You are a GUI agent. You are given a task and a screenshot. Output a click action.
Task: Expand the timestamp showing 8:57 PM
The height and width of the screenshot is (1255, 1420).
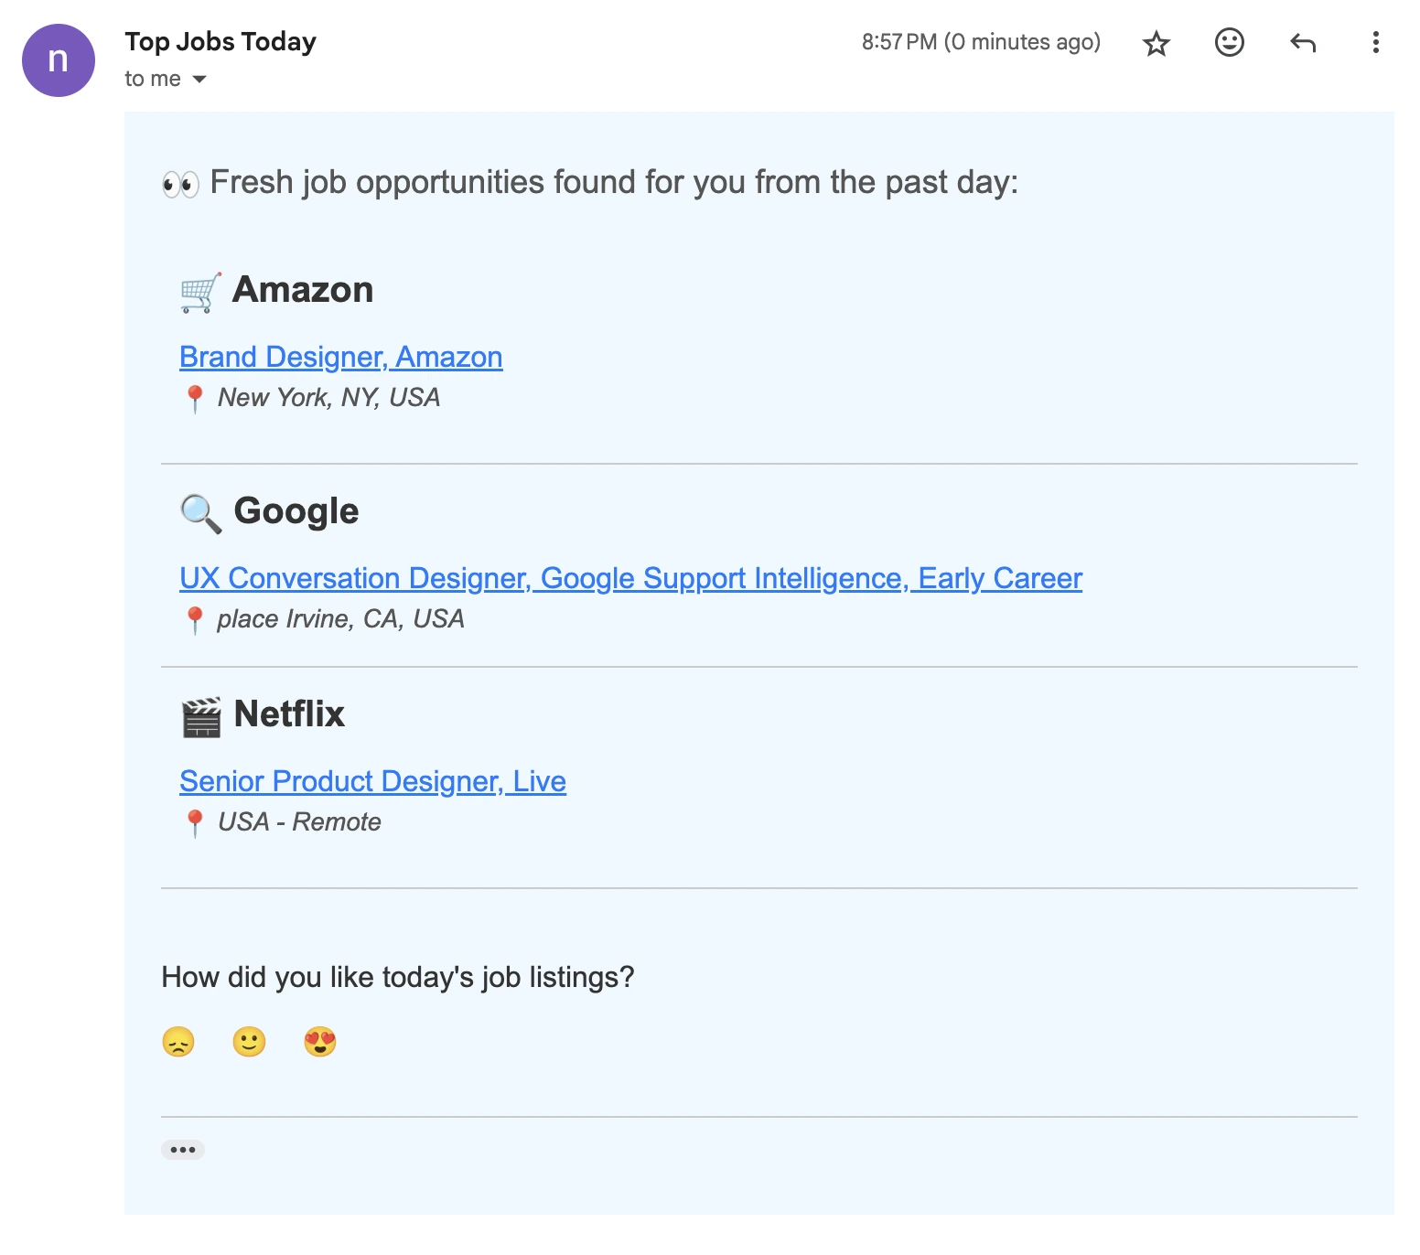pos(980,42)
